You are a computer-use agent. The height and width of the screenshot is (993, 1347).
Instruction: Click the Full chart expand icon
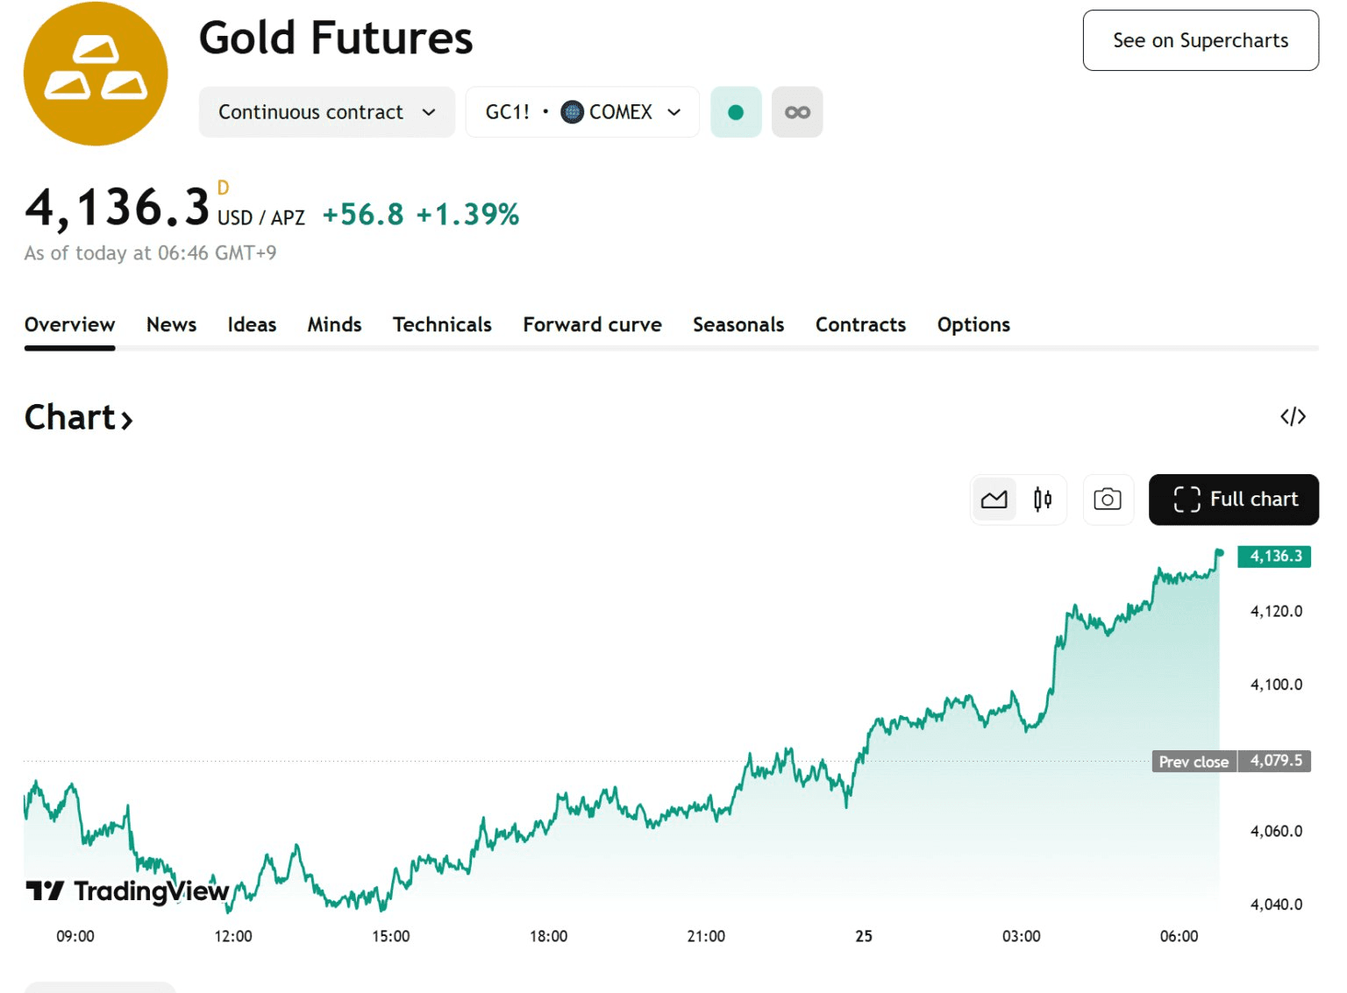(x=1187, y=500)
